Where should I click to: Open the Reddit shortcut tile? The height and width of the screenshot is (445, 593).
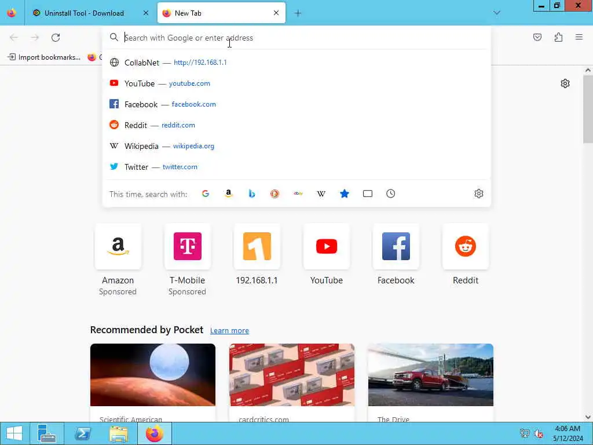tap(466, 246)
